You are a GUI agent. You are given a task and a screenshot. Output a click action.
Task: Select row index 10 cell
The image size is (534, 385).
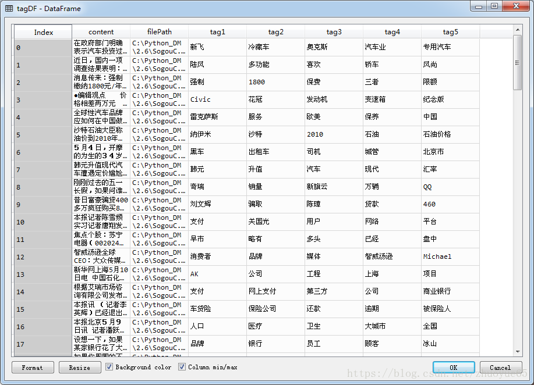click(43, 222)
